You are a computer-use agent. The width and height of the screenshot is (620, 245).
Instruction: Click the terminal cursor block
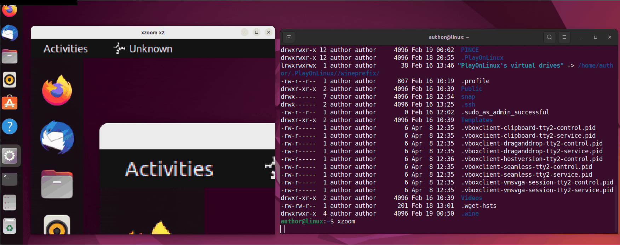tap(282, 229)
